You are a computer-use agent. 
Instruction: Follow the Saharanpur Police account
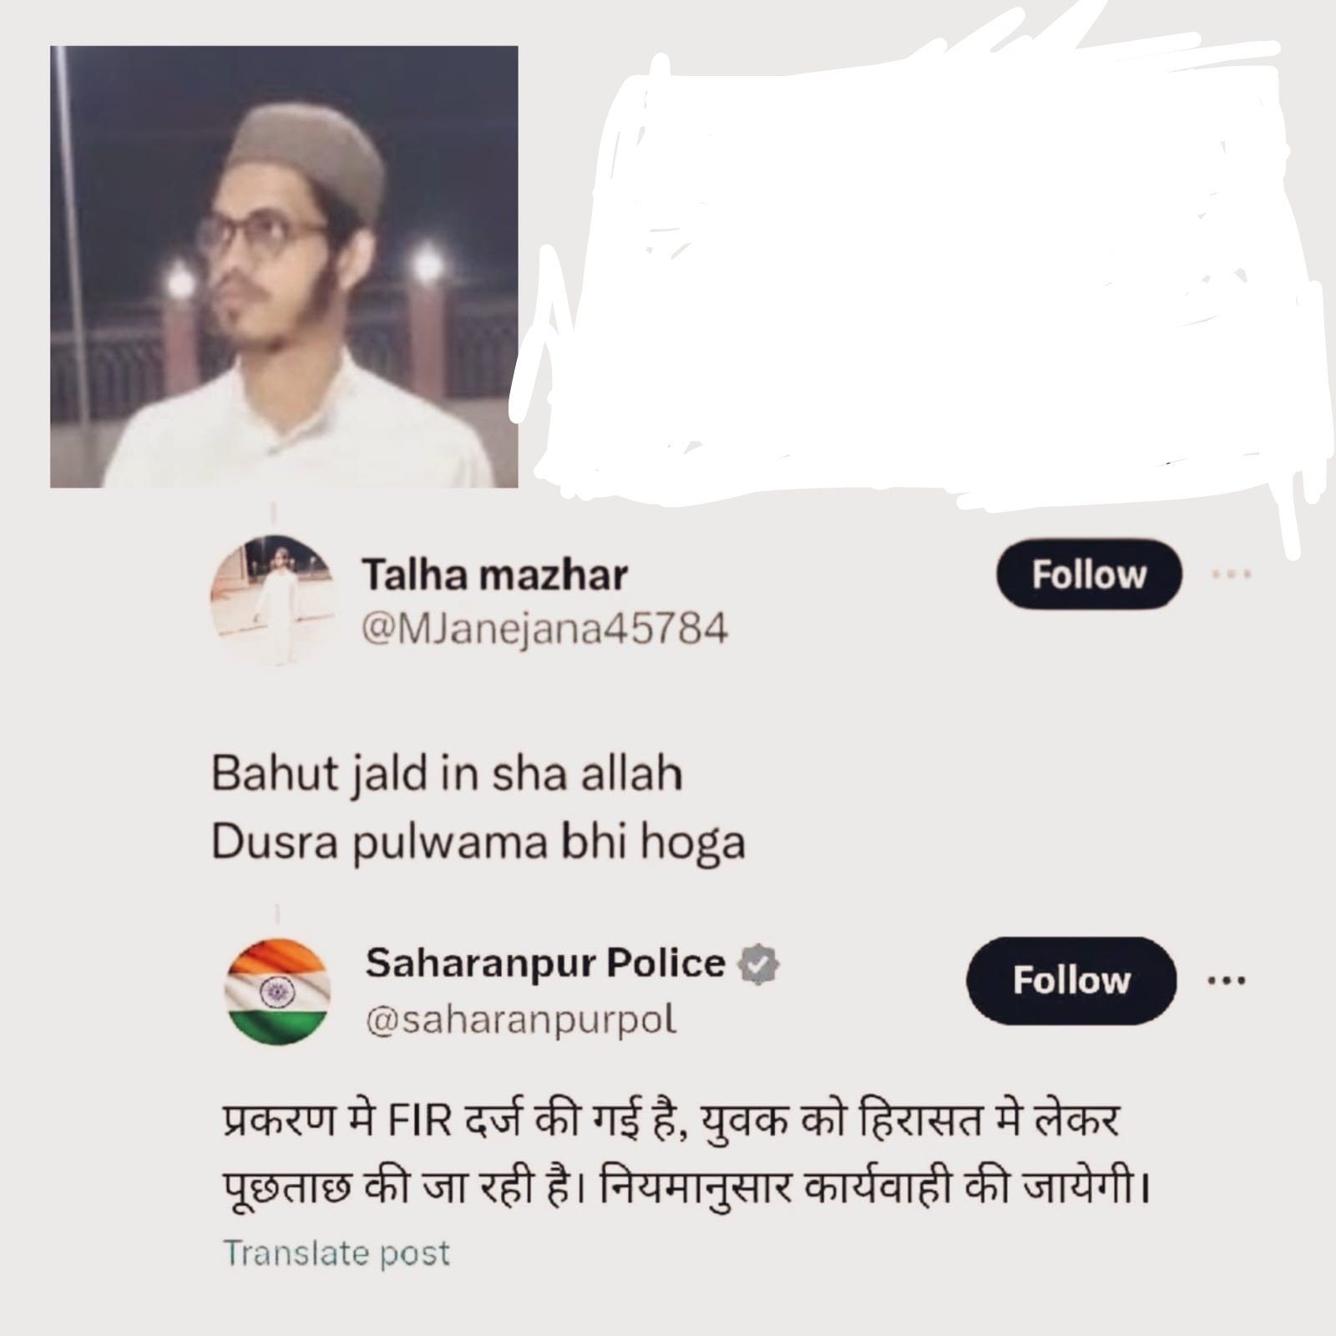tap(1071, 980)
